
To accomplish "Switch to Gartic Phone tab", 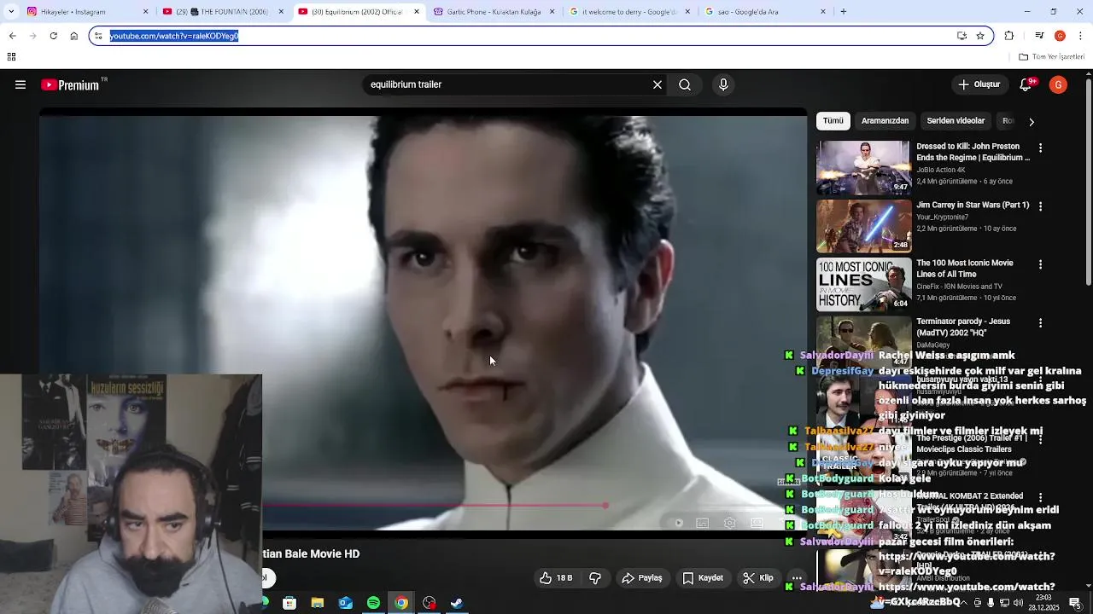I will tap(494, 12).
